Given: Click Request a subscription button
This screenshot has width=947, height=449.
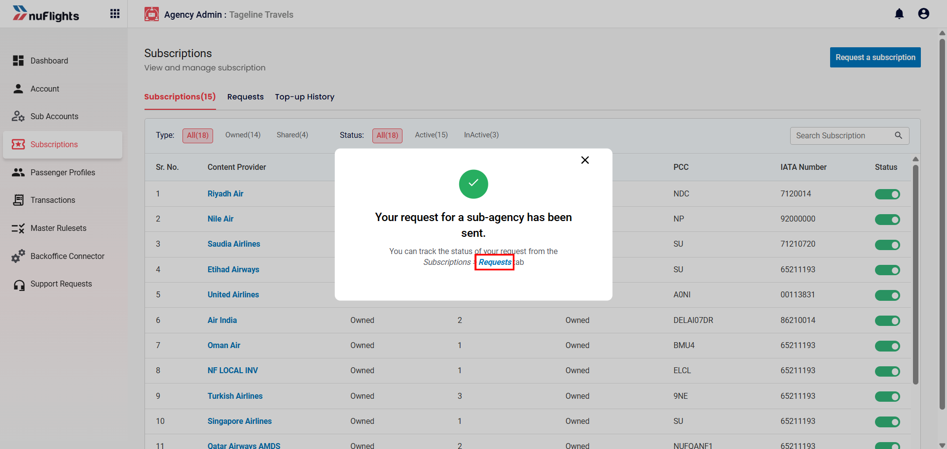Looking at the screenshot, I should coord(875,57).
